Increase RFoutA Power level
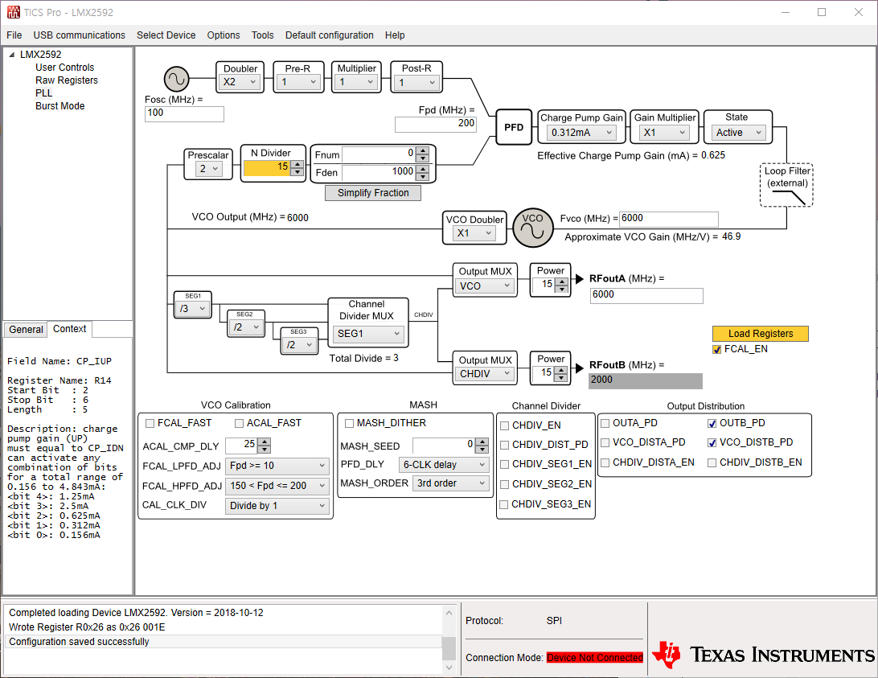Viewport: 878px width, 678px height. pyautogui.click(x=562, y=281)
